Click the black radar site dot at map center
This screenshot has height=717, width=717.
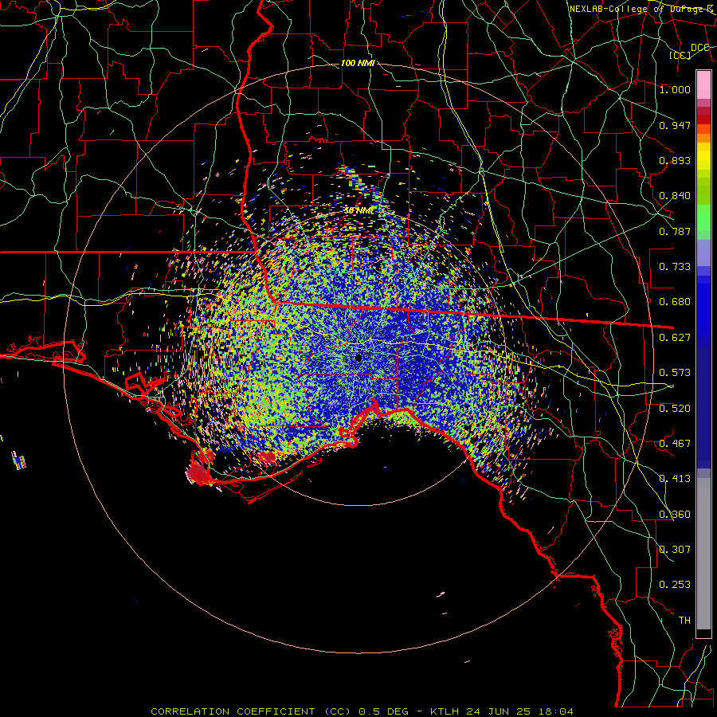tap(359, 358)
